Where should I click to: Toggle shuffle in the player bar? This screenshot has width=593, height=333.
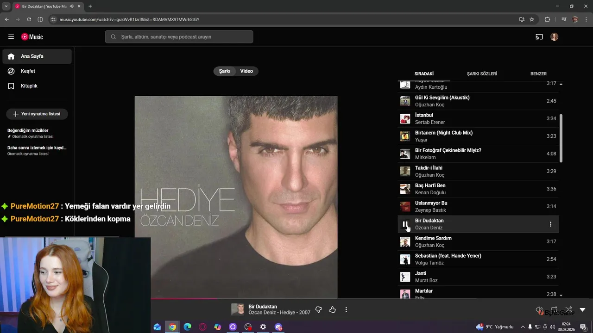(568, 310)
